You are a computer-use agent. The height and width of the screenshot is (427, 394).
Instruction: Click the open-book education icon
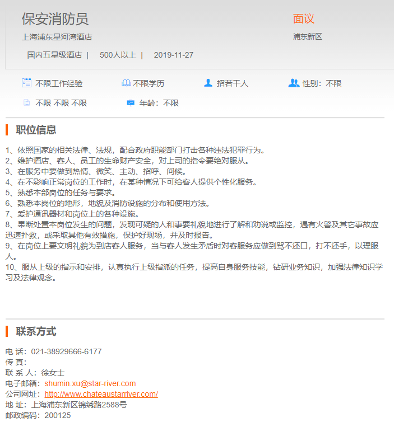click(x=126, y=83)
